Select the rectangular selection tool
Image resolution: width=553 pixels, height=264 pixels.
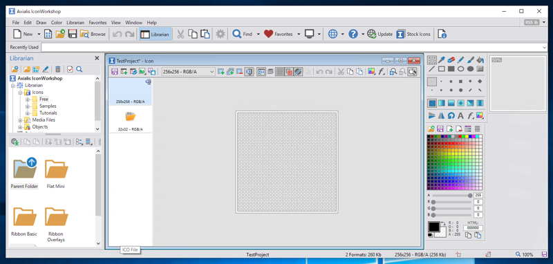431,60
